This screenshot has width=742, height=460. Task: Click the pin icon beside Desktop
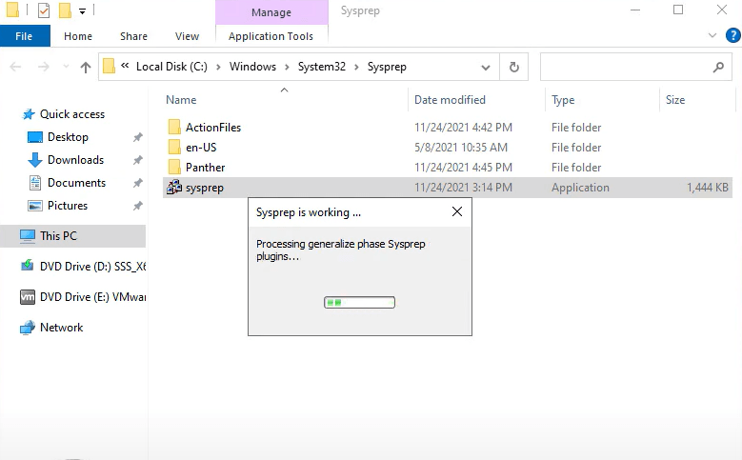coord(138,137)
